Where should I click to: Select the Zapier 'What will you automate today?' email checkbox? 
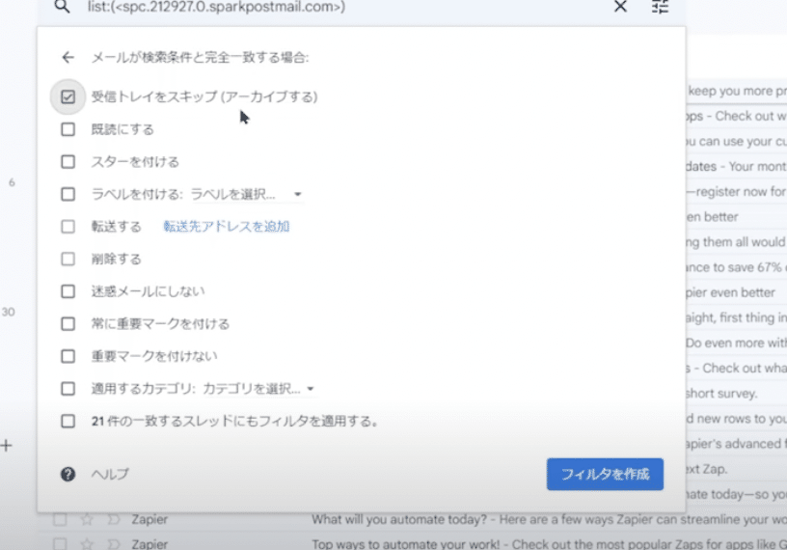click(60, 519)
